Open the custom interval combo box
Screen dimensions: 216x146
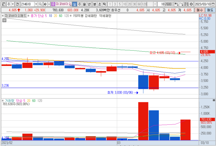pyautogui.click(x=152, y=4)
